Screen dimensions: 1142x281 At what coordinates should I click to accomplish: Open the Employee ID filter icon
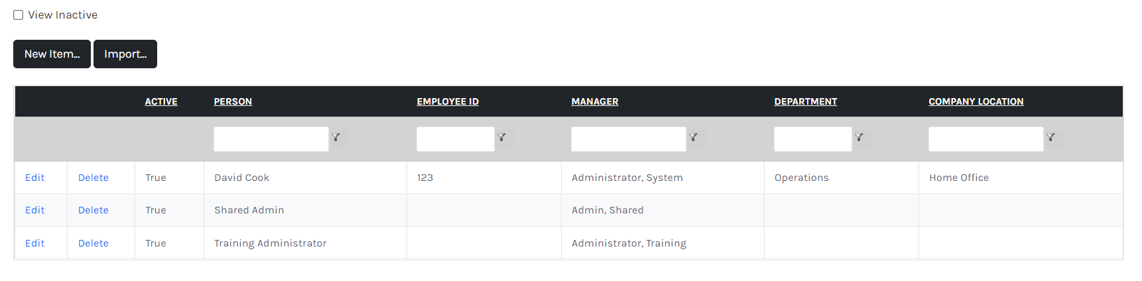click(502, 138)
